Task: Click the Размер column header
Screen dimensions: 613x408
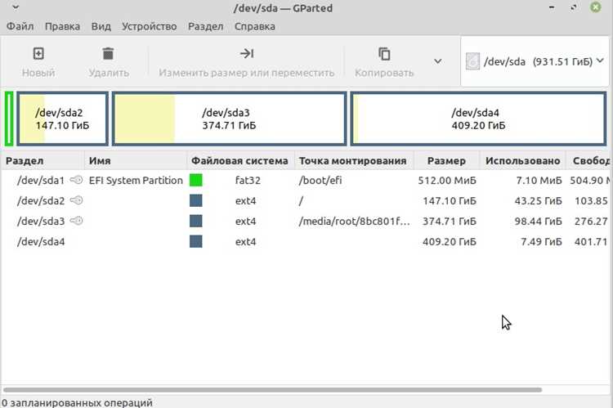Action: click(446, 161)
